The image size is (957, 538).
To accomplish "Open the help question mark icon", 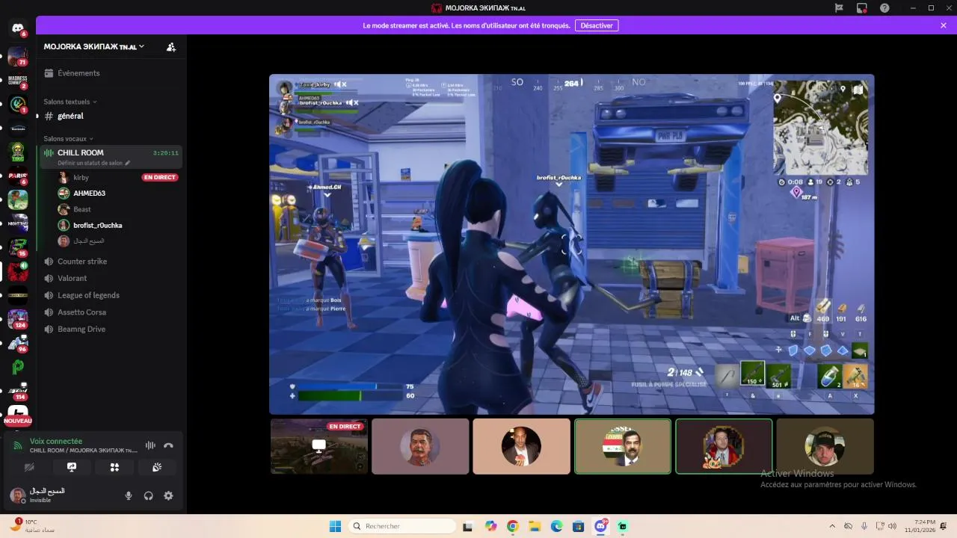I will pyautogui.click(x=884, y=7).
